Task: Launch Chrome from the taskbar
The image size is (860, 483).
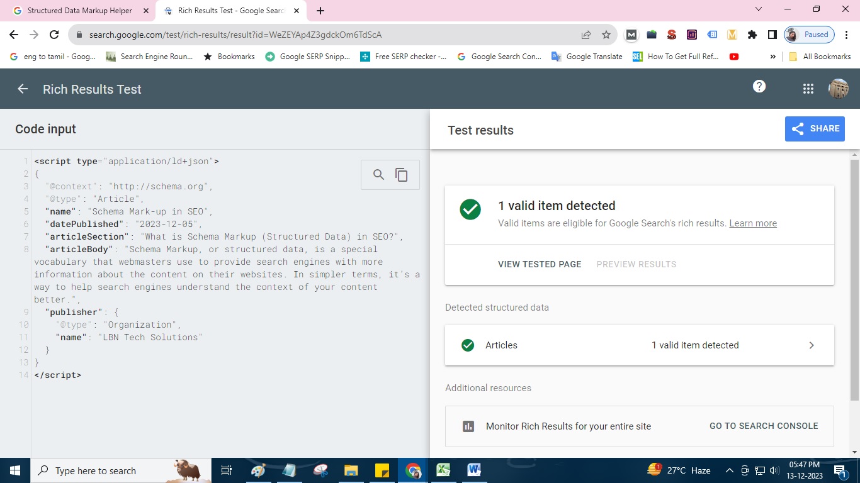Action: tap(412, 470)
